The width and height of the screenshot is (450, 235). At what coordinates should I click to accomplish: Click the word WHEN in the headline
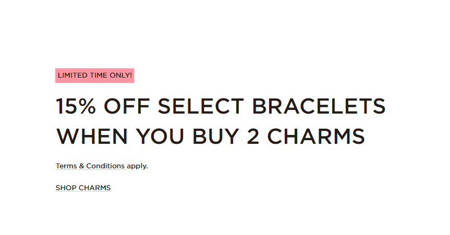coord(92,136)
